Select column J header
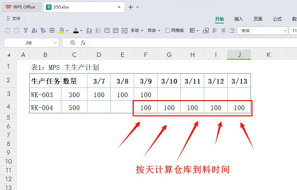297x190 pixels. click(x=239, y=55)
